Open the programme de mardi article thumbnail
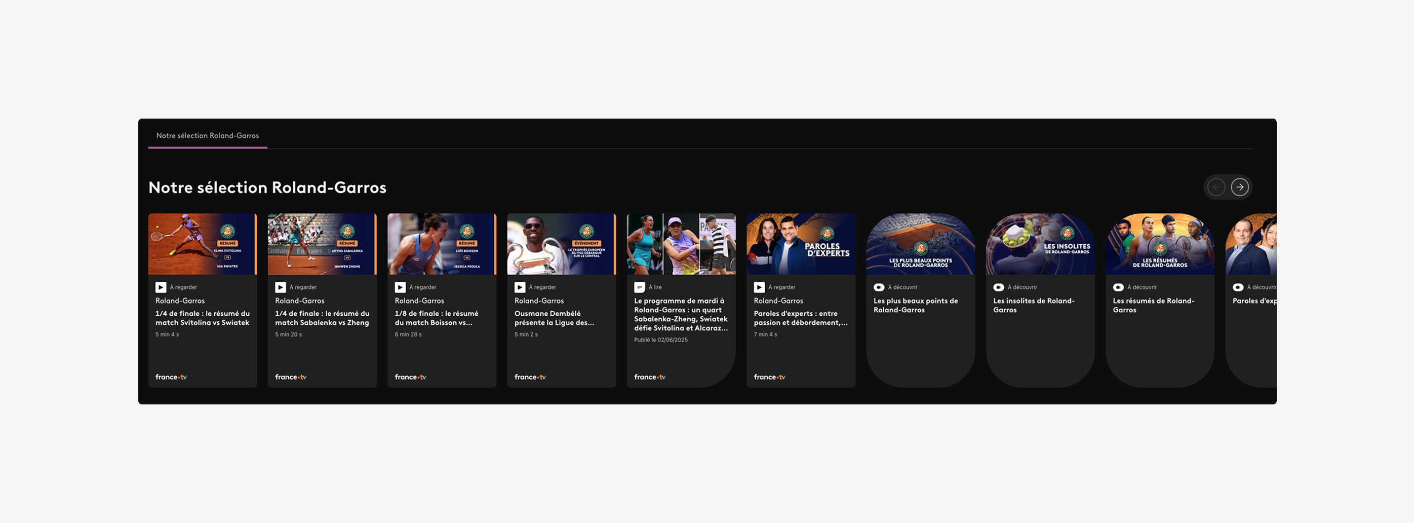The height and width of the screenshot is (523, 1414). coord(681,244)
